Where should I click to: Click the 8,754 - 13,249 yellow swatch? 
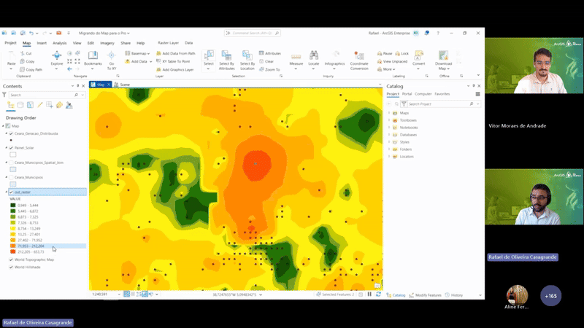13,229
